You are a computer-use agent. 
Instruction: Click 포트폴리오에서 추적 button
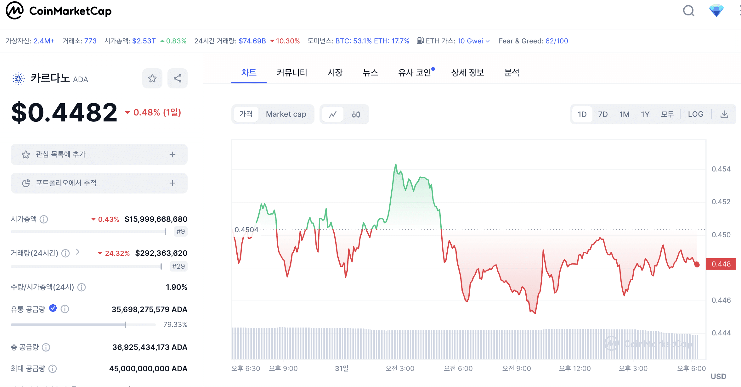(x=99, y=183)
